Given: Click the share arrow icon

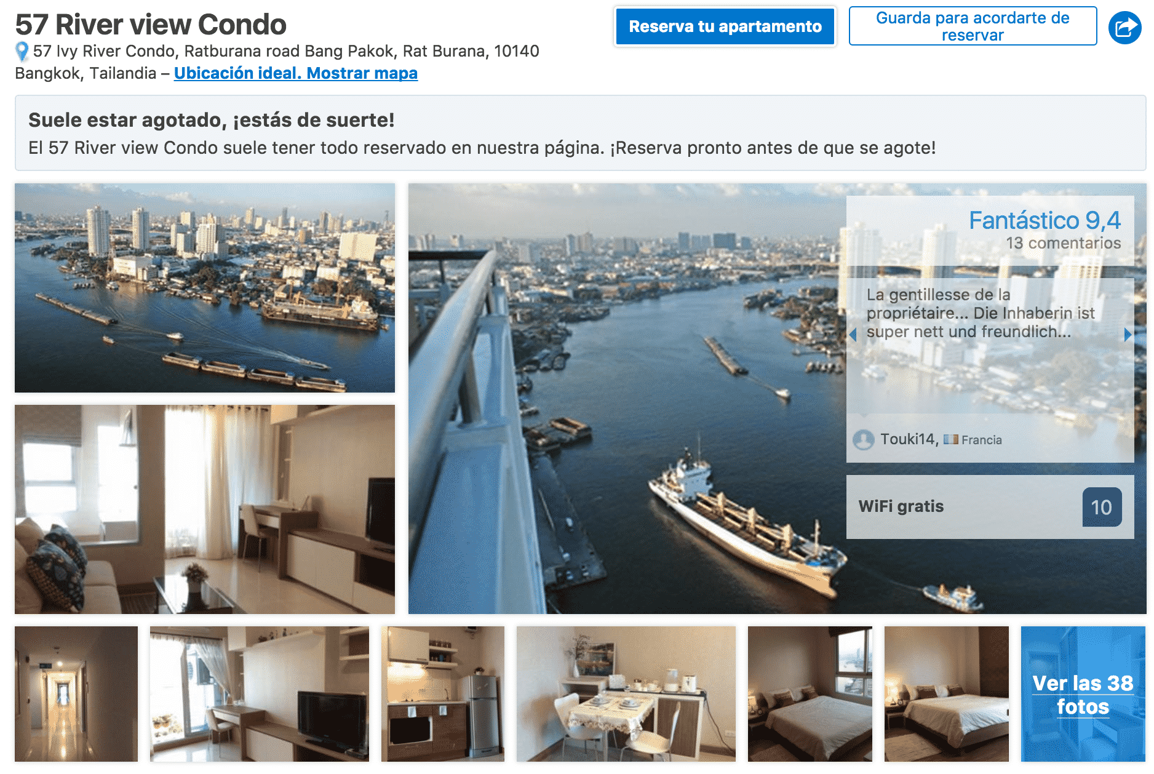Looking at the screenshot, I should pyautogui.click(x=1124, y=28).
